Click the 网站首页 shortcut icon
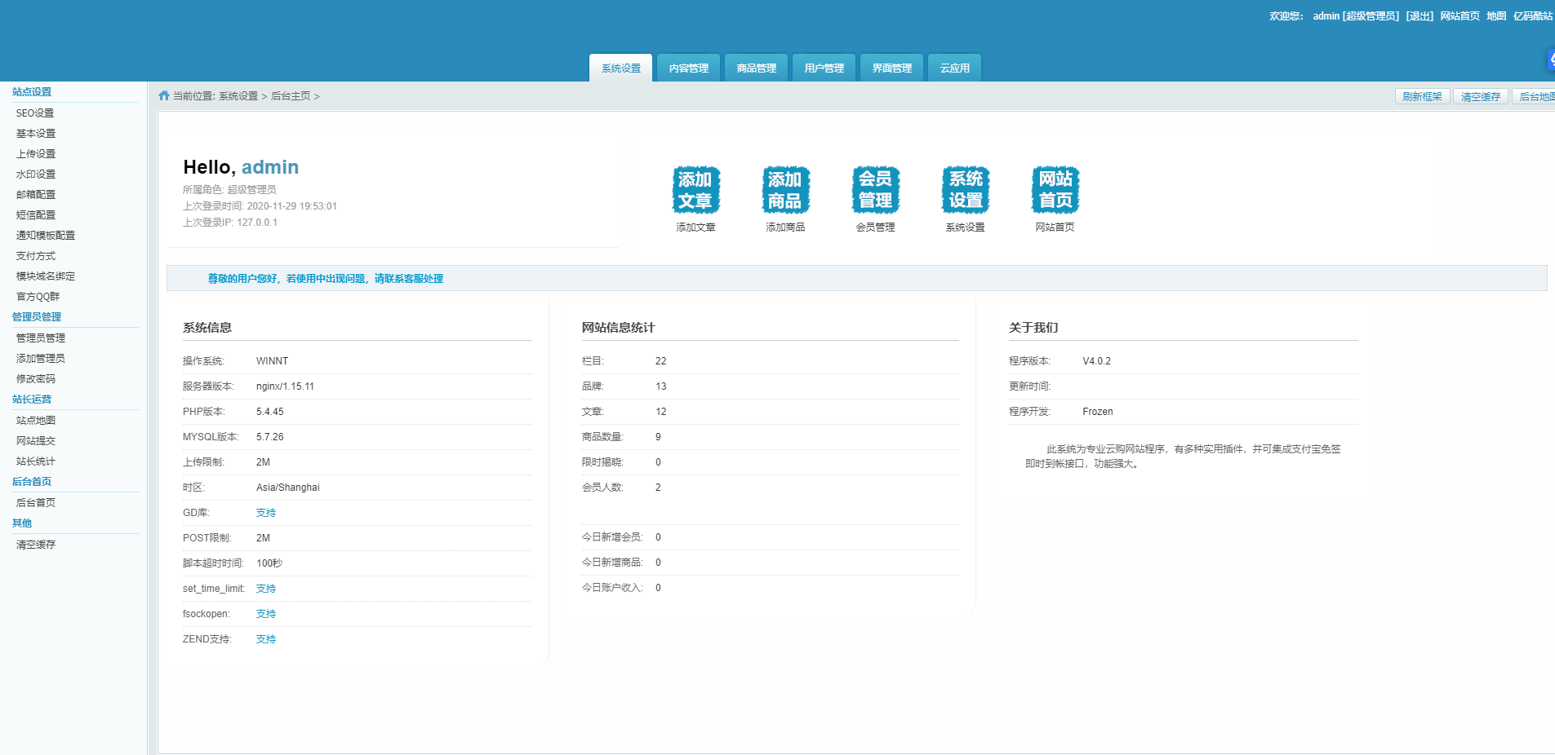The width and height of the screenshot is (1555, 755). coord(1055,190)
